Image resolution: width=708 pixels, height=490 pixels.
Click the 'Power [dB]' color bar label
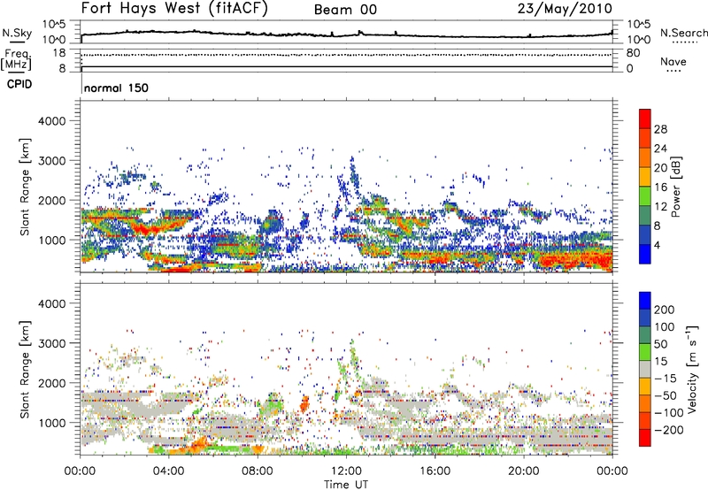[676, 187]
